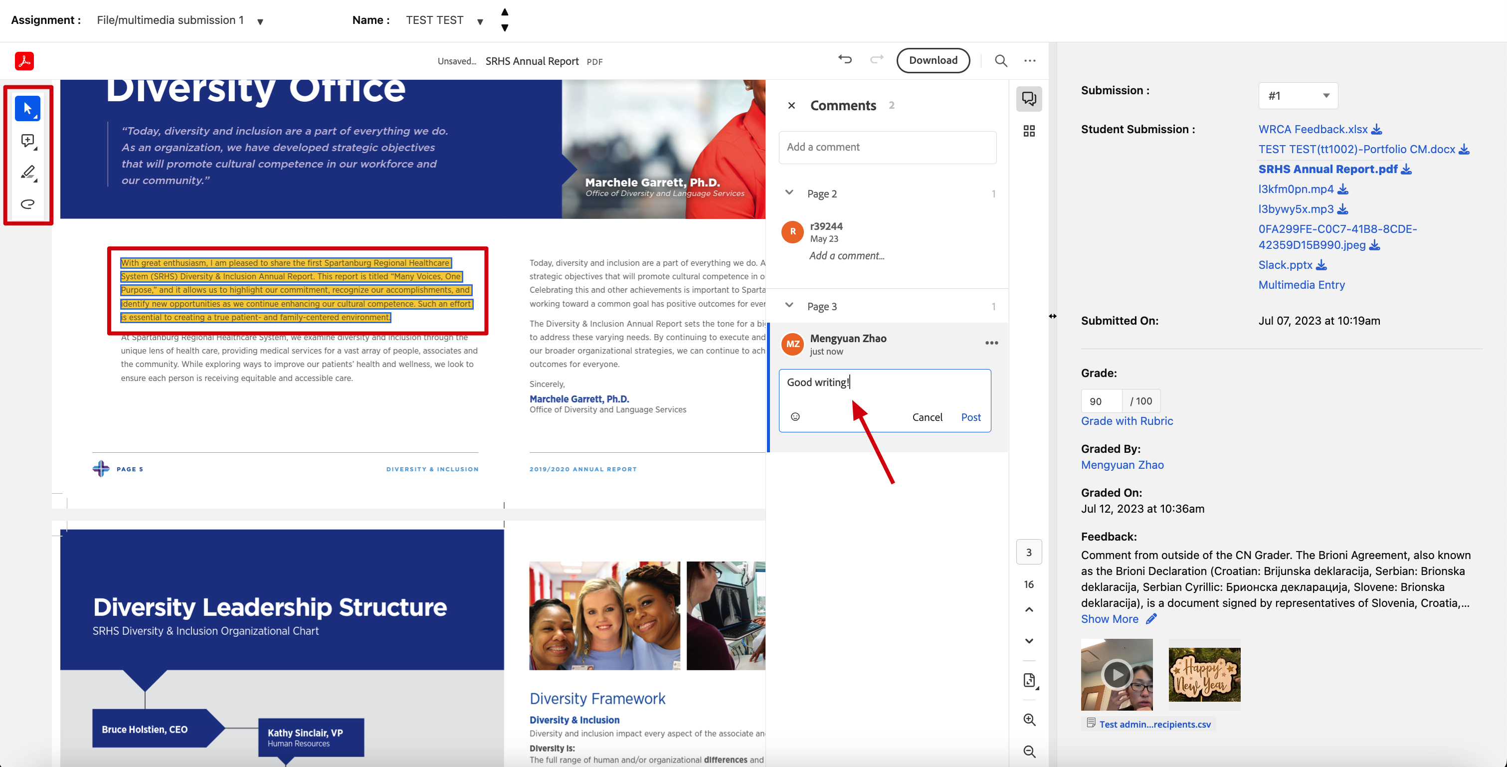Open SRHS Annual Report.pdf submission
The width and height of the screenshot is (1507, 767).
(1327, 169)
